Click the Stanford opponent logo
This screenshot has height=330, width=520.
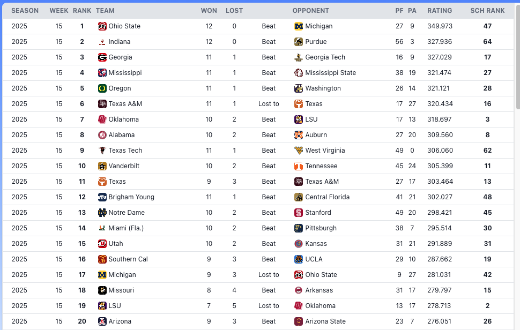click(x=299, y=213)
